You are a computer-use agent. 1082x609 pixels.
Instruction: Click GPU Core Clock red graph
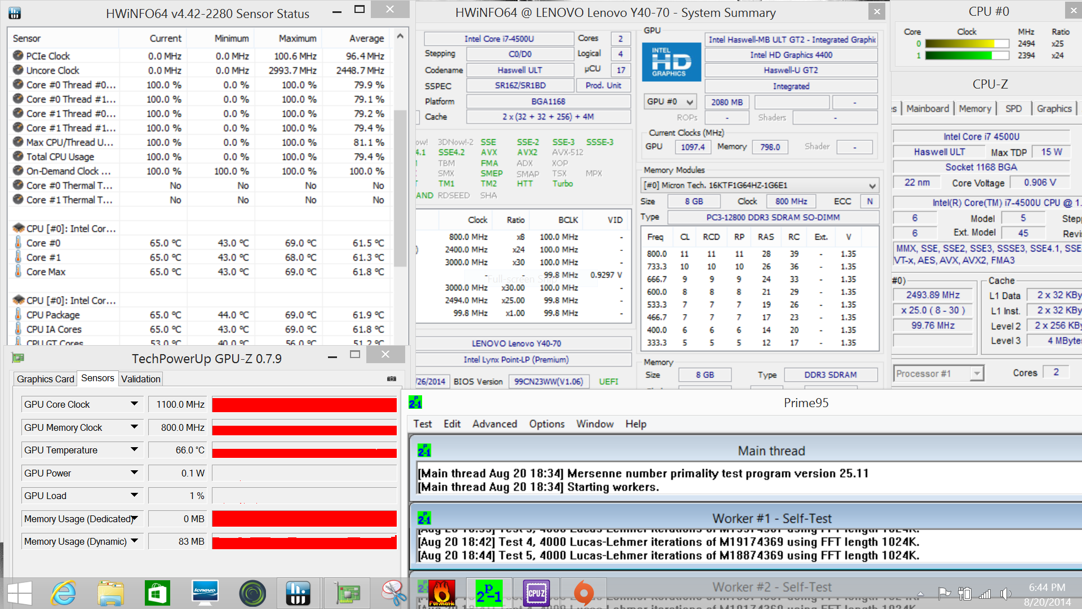[304, 404]
